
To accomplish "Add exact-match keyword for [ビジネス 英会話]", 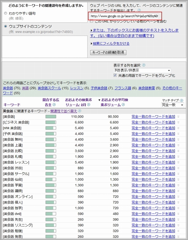I will click(x=153, y=122).
